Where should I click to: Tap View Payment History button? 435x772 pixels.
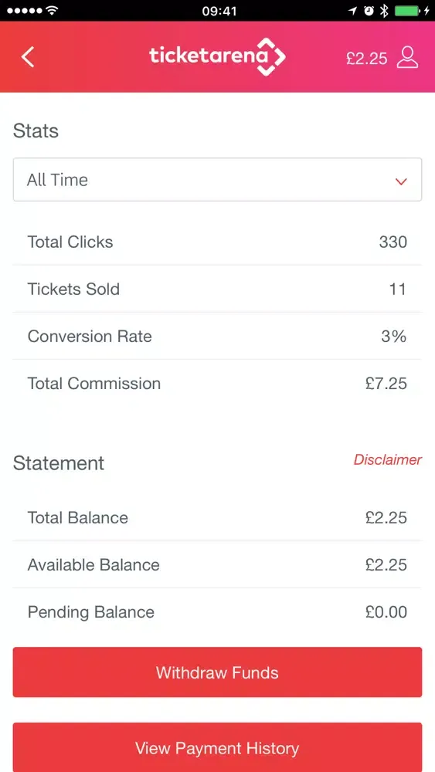pos(217,747)
